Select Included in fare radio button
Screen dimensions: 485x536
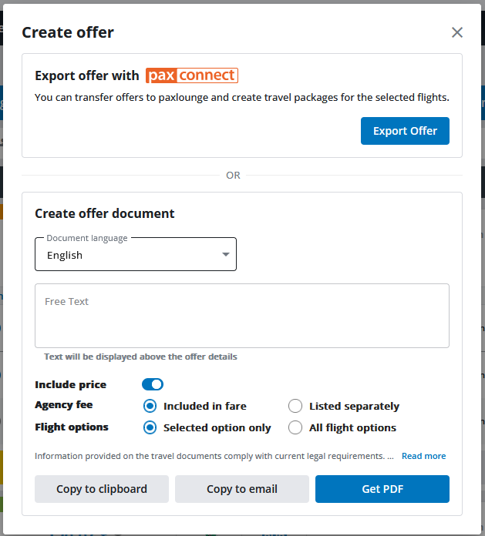pyautogui.click(x=150, y=406)
